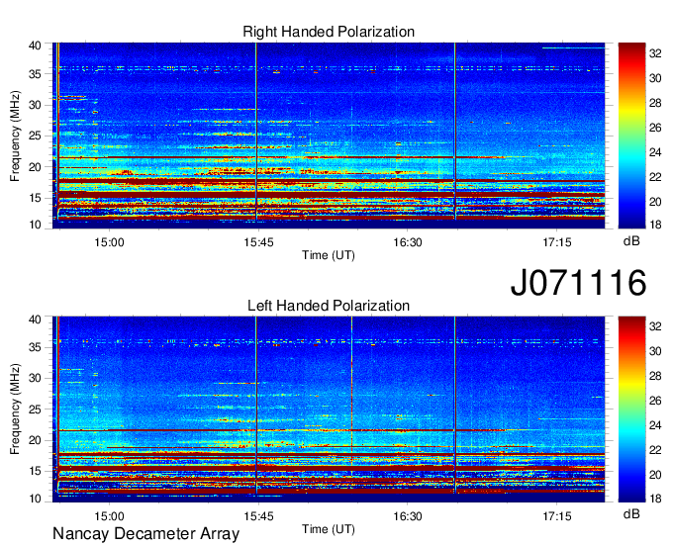Image resolution: width=673 pixels, height=546 pixels.
Task: Click "Frequency (MHz)" label of Left Handed plot
Action: (x=15, y=409)
